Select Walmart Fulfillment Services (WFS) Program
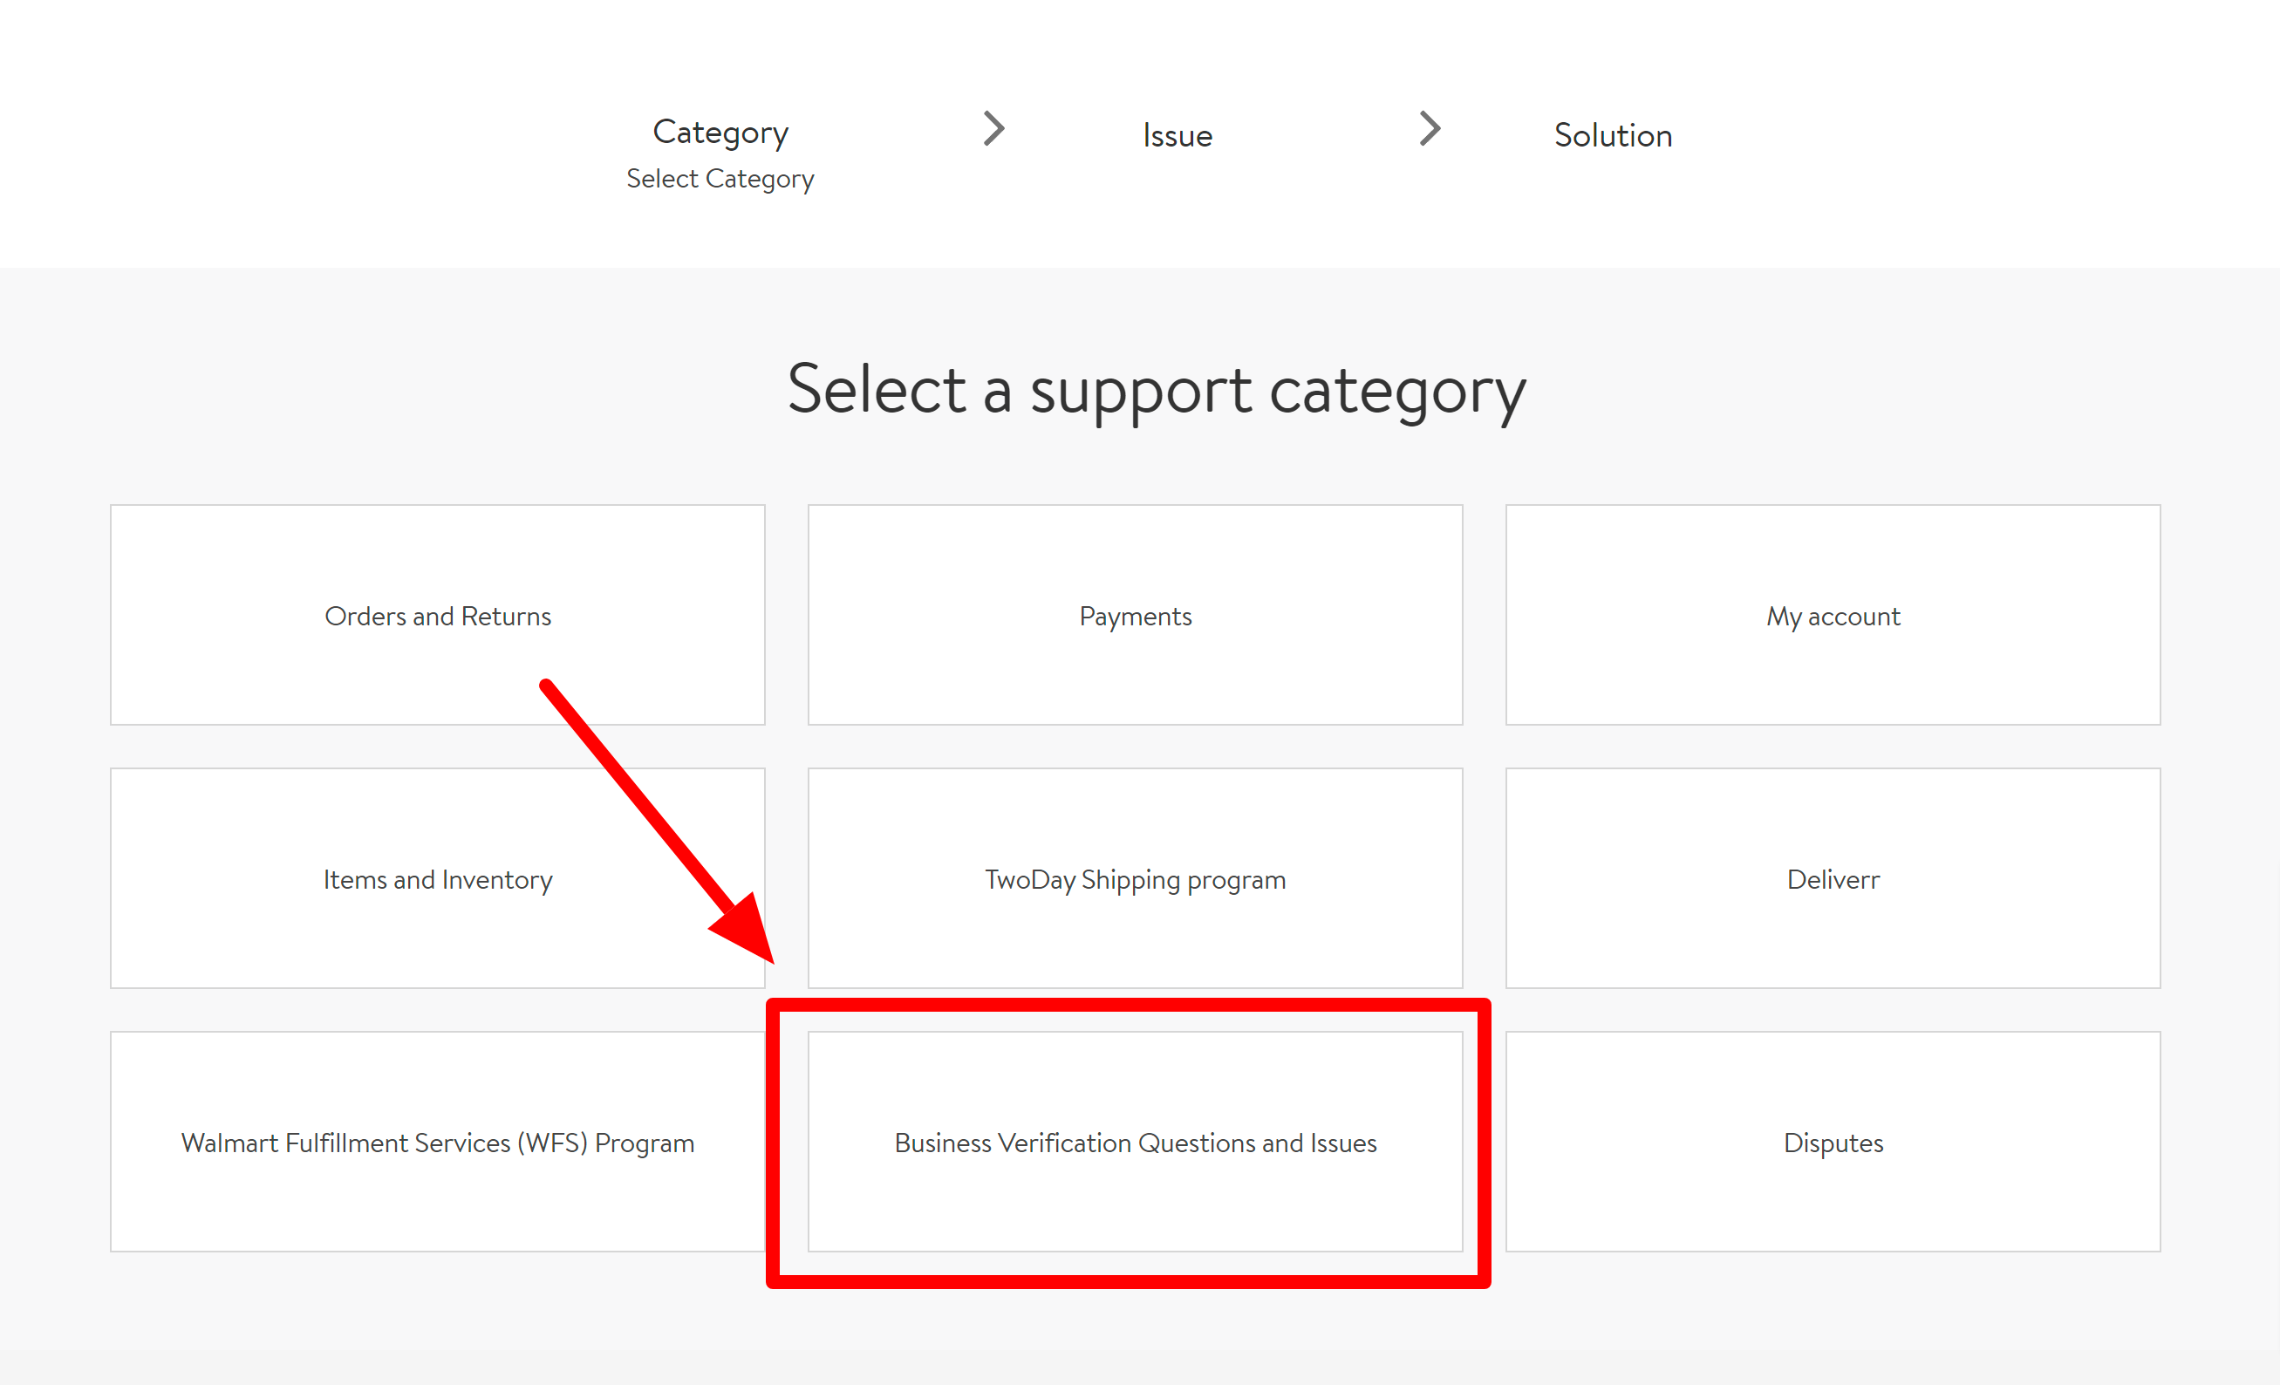2280x1385 pixels. (x=438, y=1142)
